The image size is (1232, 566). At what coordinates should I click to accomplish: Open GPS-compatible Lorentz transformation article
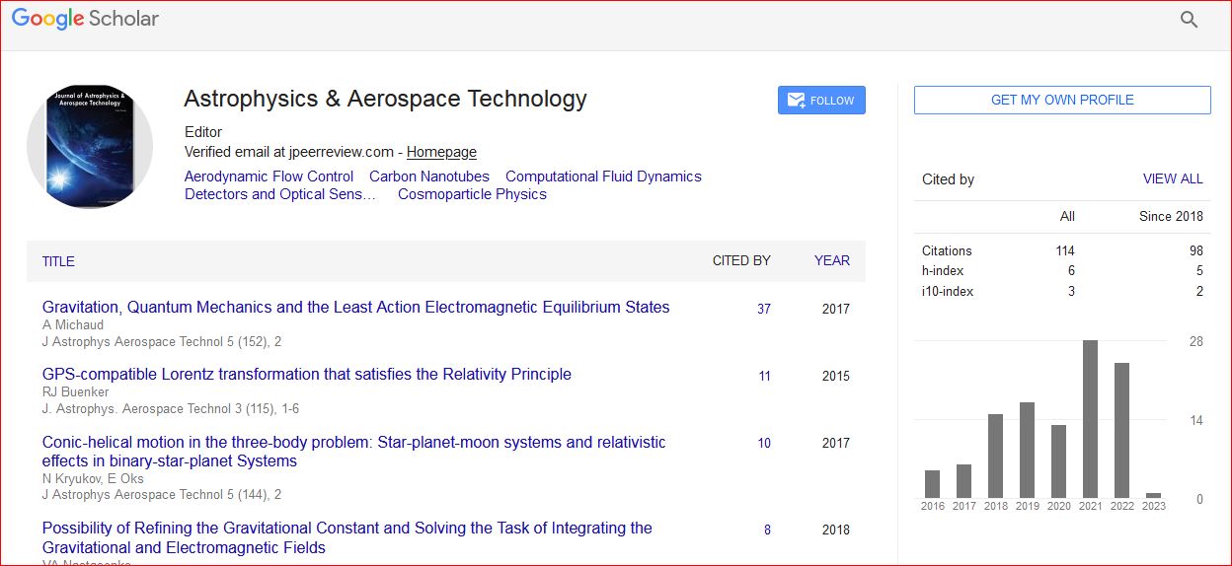[306, 375]
